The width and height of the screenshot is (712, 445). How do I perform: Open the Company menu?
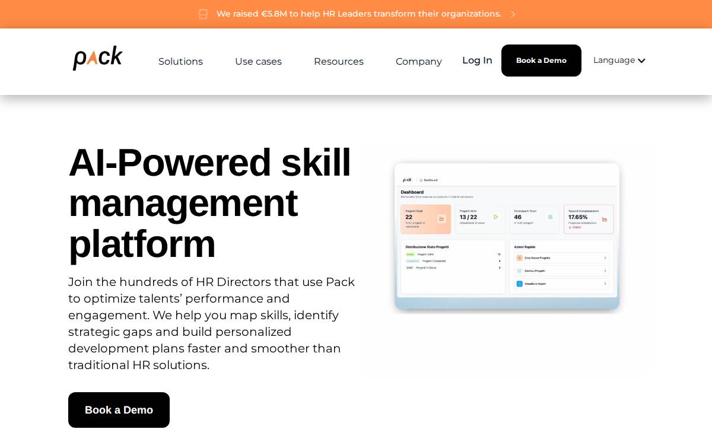[419, 61]
